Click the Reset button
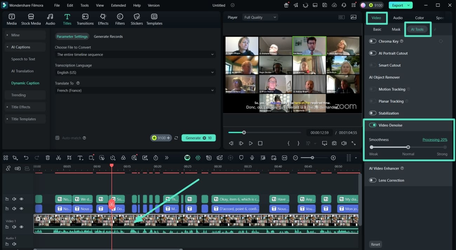 click(375, 244)
